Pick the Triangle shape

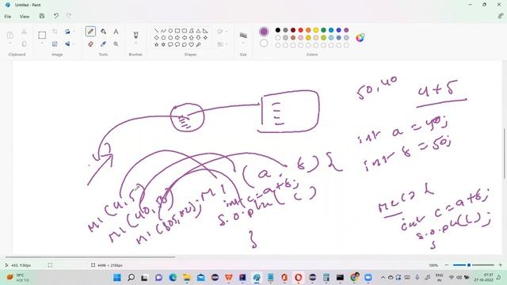click(198, 31)
